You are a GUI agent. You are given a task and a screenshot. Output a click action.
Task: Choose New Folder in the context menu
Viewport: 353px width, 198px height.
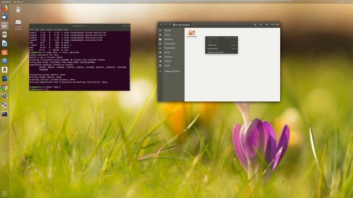pos(222,38)
